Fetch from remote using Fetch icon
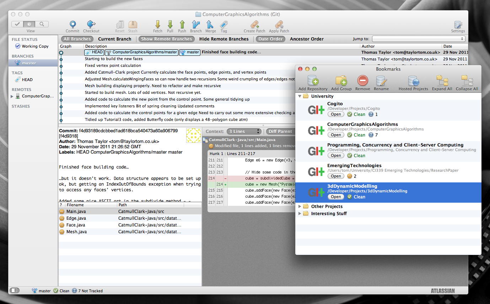The height and width of the screenshot is (304, 490). [158, 24]
